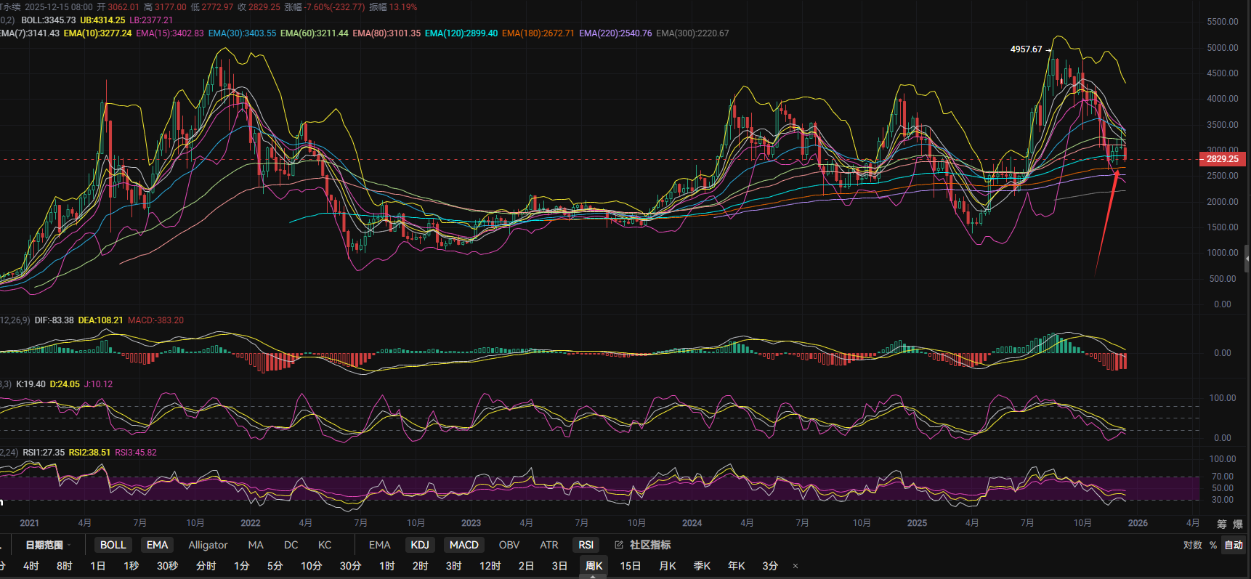Image resolution: width=1251 pixels, height=579 pixels.
Task: Enable the ATR sub-indicator
Action: point(548,545)
